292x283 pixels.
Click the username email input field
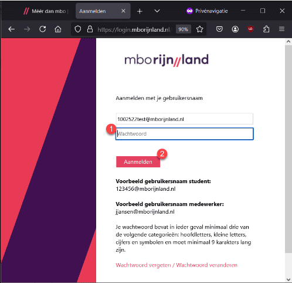coord(185,119)
